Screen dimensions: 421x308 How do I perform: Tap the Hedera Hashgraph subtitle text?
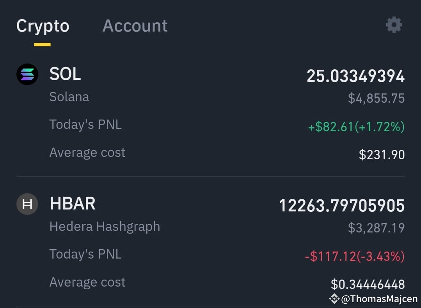105,227
